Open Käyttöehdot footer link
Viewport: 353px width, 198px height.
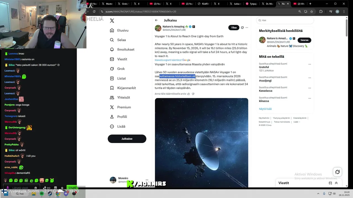264,118
